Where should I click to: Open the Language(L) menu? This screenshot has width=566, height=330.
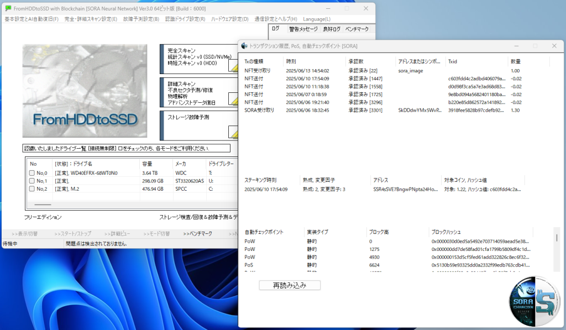pos(317,19)
